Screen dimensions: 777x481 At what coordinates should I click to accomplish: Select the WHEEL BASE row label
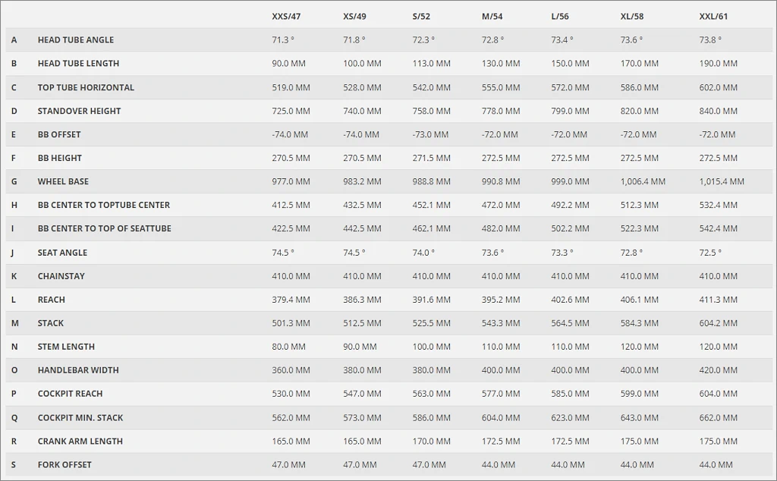pyautogui.click(x=63, y=181)
